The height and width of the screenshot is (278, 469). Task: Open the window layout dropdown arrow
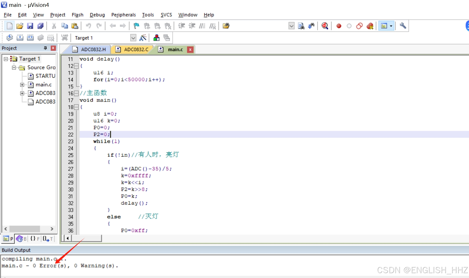[391, 26]
